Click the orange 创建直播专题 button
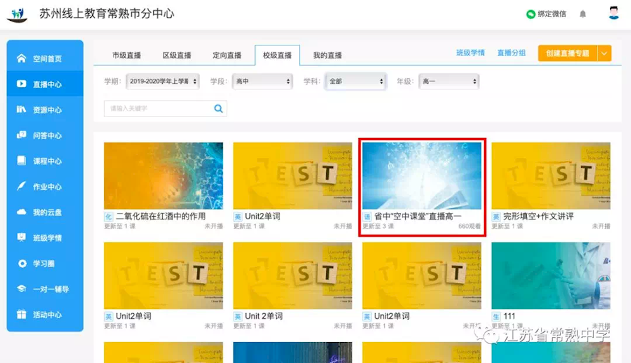The width and height of the screenshot is (631, 363). tap(567, 54)
